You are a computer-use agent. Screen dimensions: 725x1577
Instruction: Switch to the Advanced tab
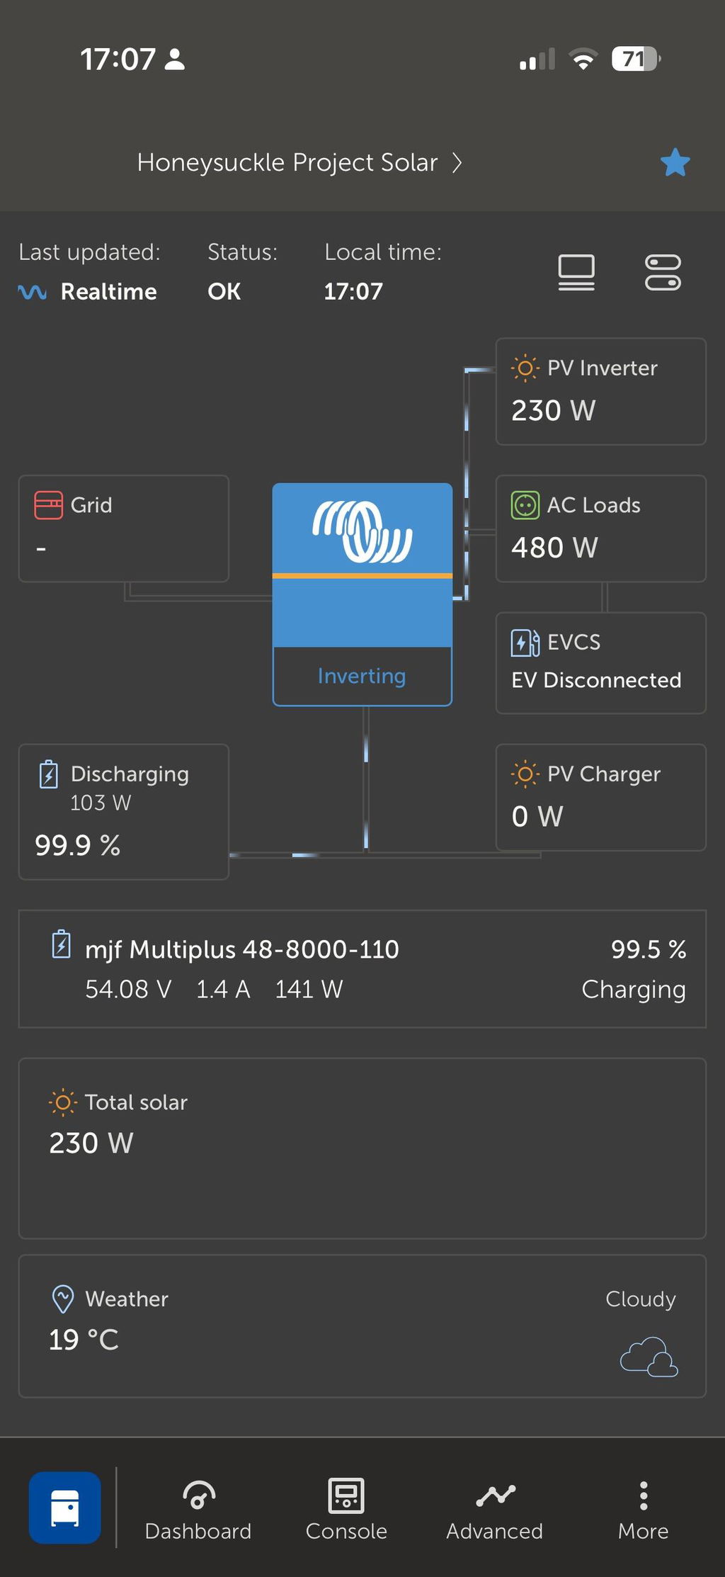coord(495,1510)
